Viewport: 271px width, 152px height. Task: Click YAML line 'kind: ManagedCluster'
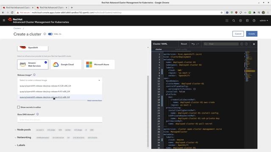[175, 132]
